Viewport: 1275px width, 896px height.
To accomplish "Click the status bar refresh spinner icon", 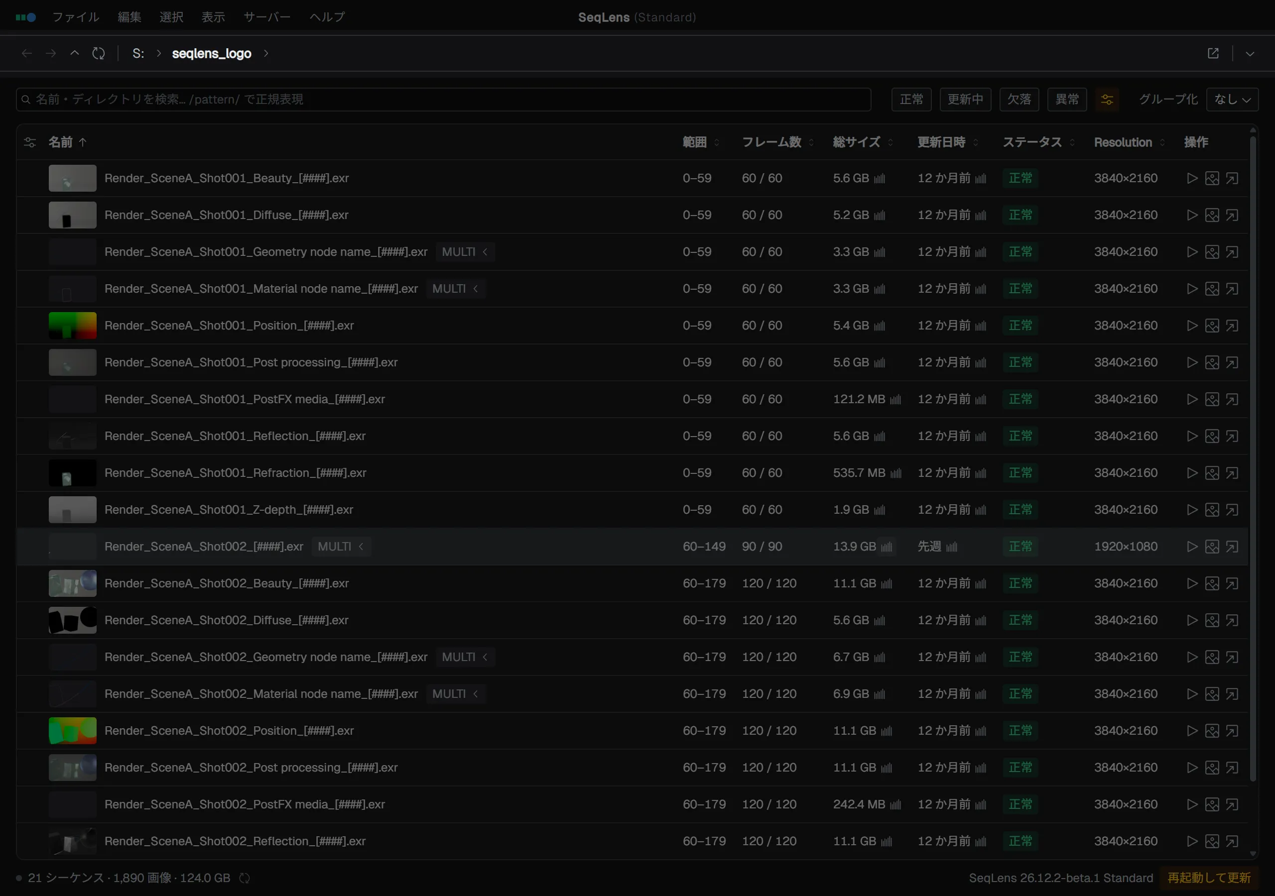I will tap(245, 878).
